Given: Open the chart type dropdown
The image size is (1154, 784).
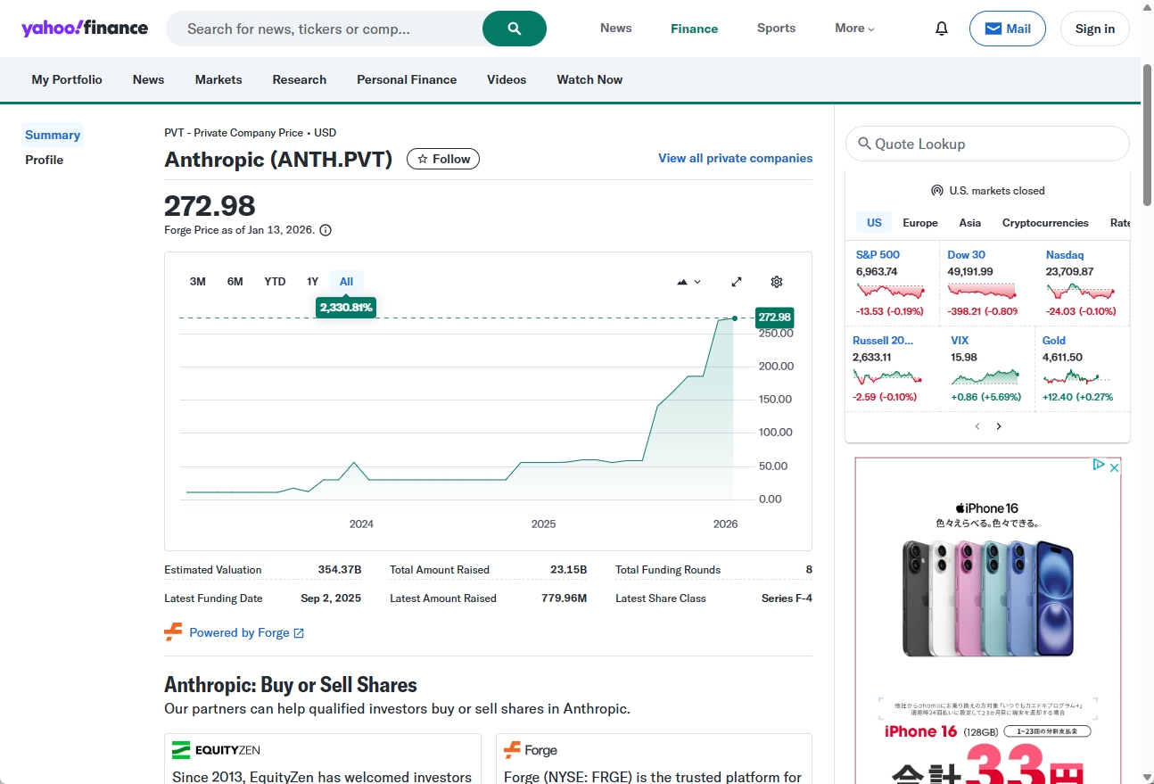Looking at the screenshot, I should tap(688, 282).
